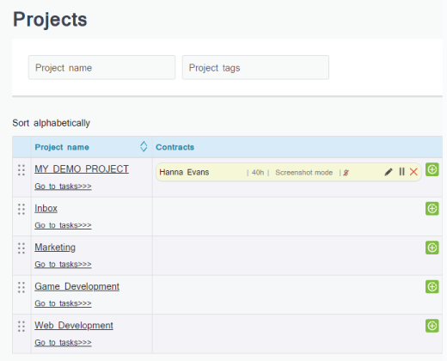
Task: Toggle sort arrows in Project name header
Action: pos(144,146)
